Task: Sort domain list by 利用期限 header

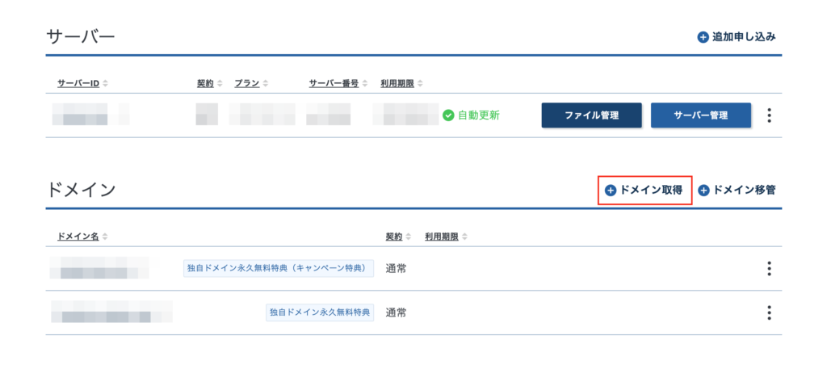Action: (442, 237)
